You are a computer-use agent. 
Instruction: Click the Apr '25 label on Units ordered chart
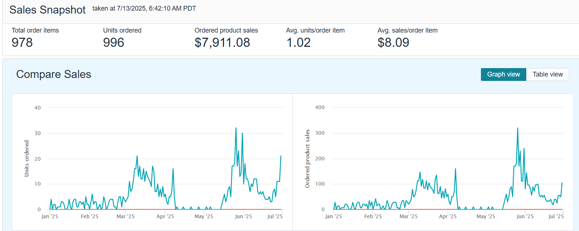pos(165,216)
